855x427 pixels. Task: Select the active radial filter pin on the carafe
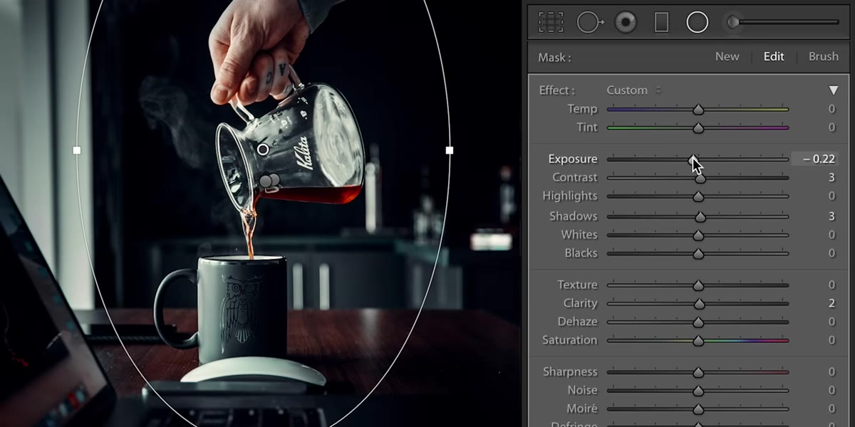click(x=263, y=149)
